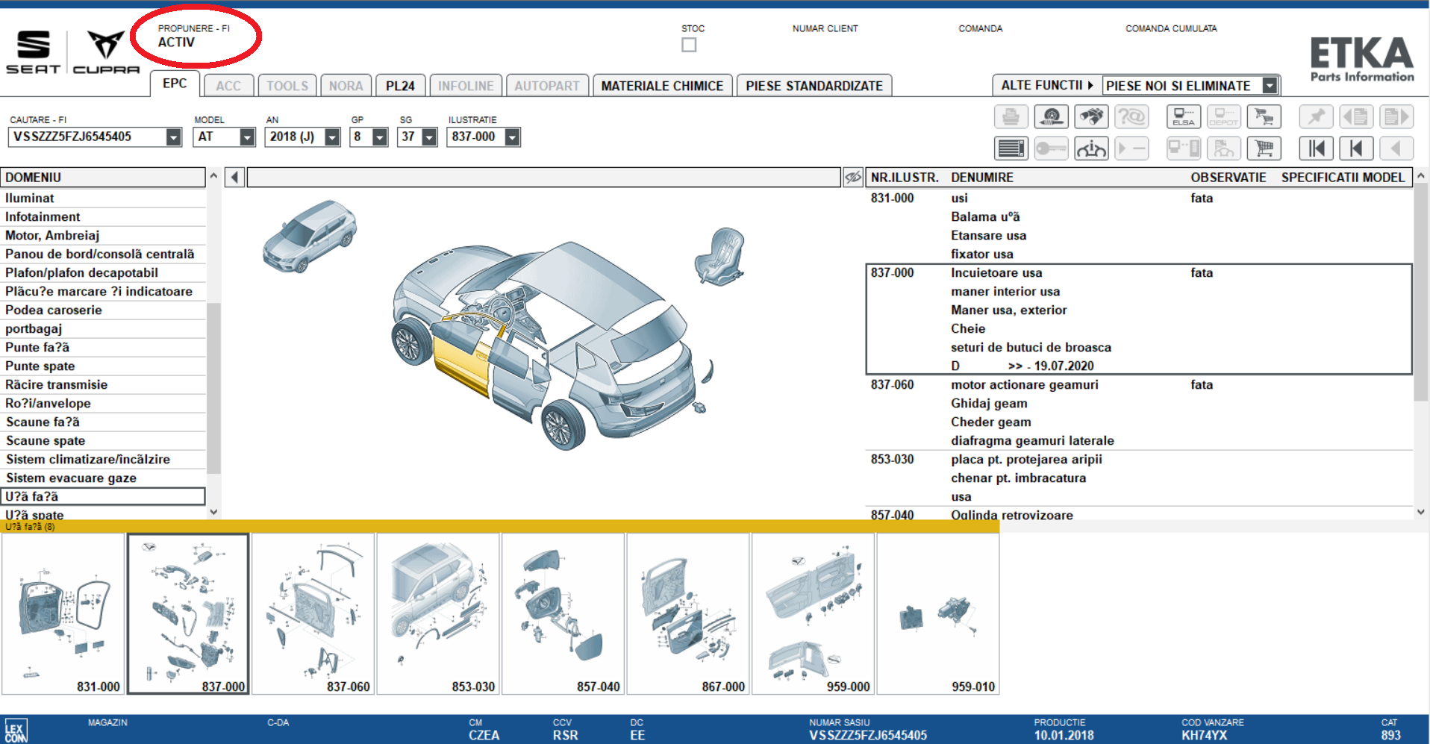Open the PIESE NOI SI ELIMINATE dropdown

1270,86
